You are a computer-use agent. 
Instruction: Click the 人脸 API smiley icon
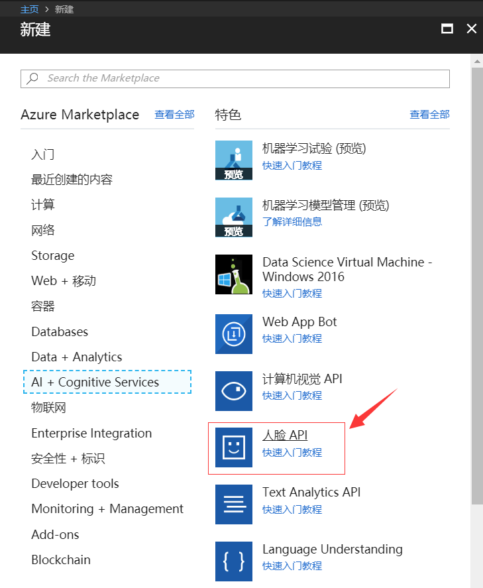[x=233, y=447]
